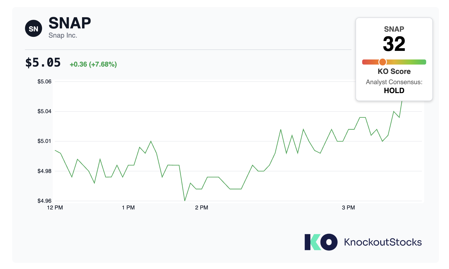
Task: Click the KO Score label
Action: [x=394, y=71]
